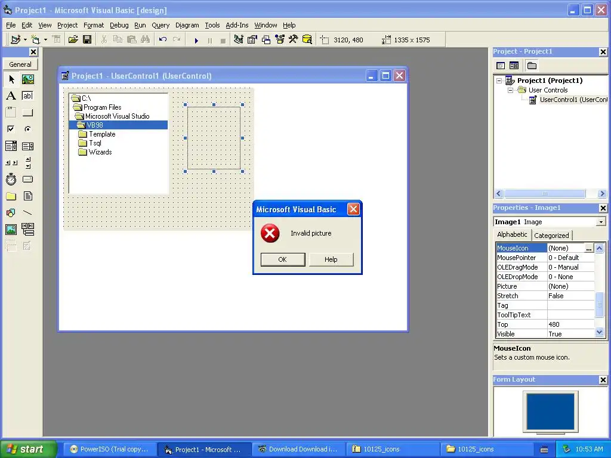The height and width of the screenshot is (458, 611).
Task: Click the Save Project floppy disk icon
Action: (87, 40)
